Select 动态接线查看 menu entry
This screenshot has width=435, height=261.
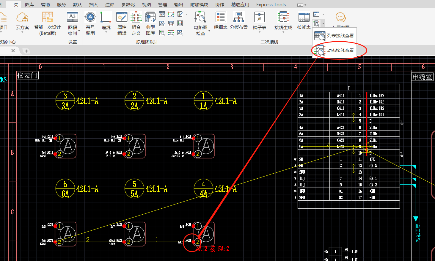(335, 51)
